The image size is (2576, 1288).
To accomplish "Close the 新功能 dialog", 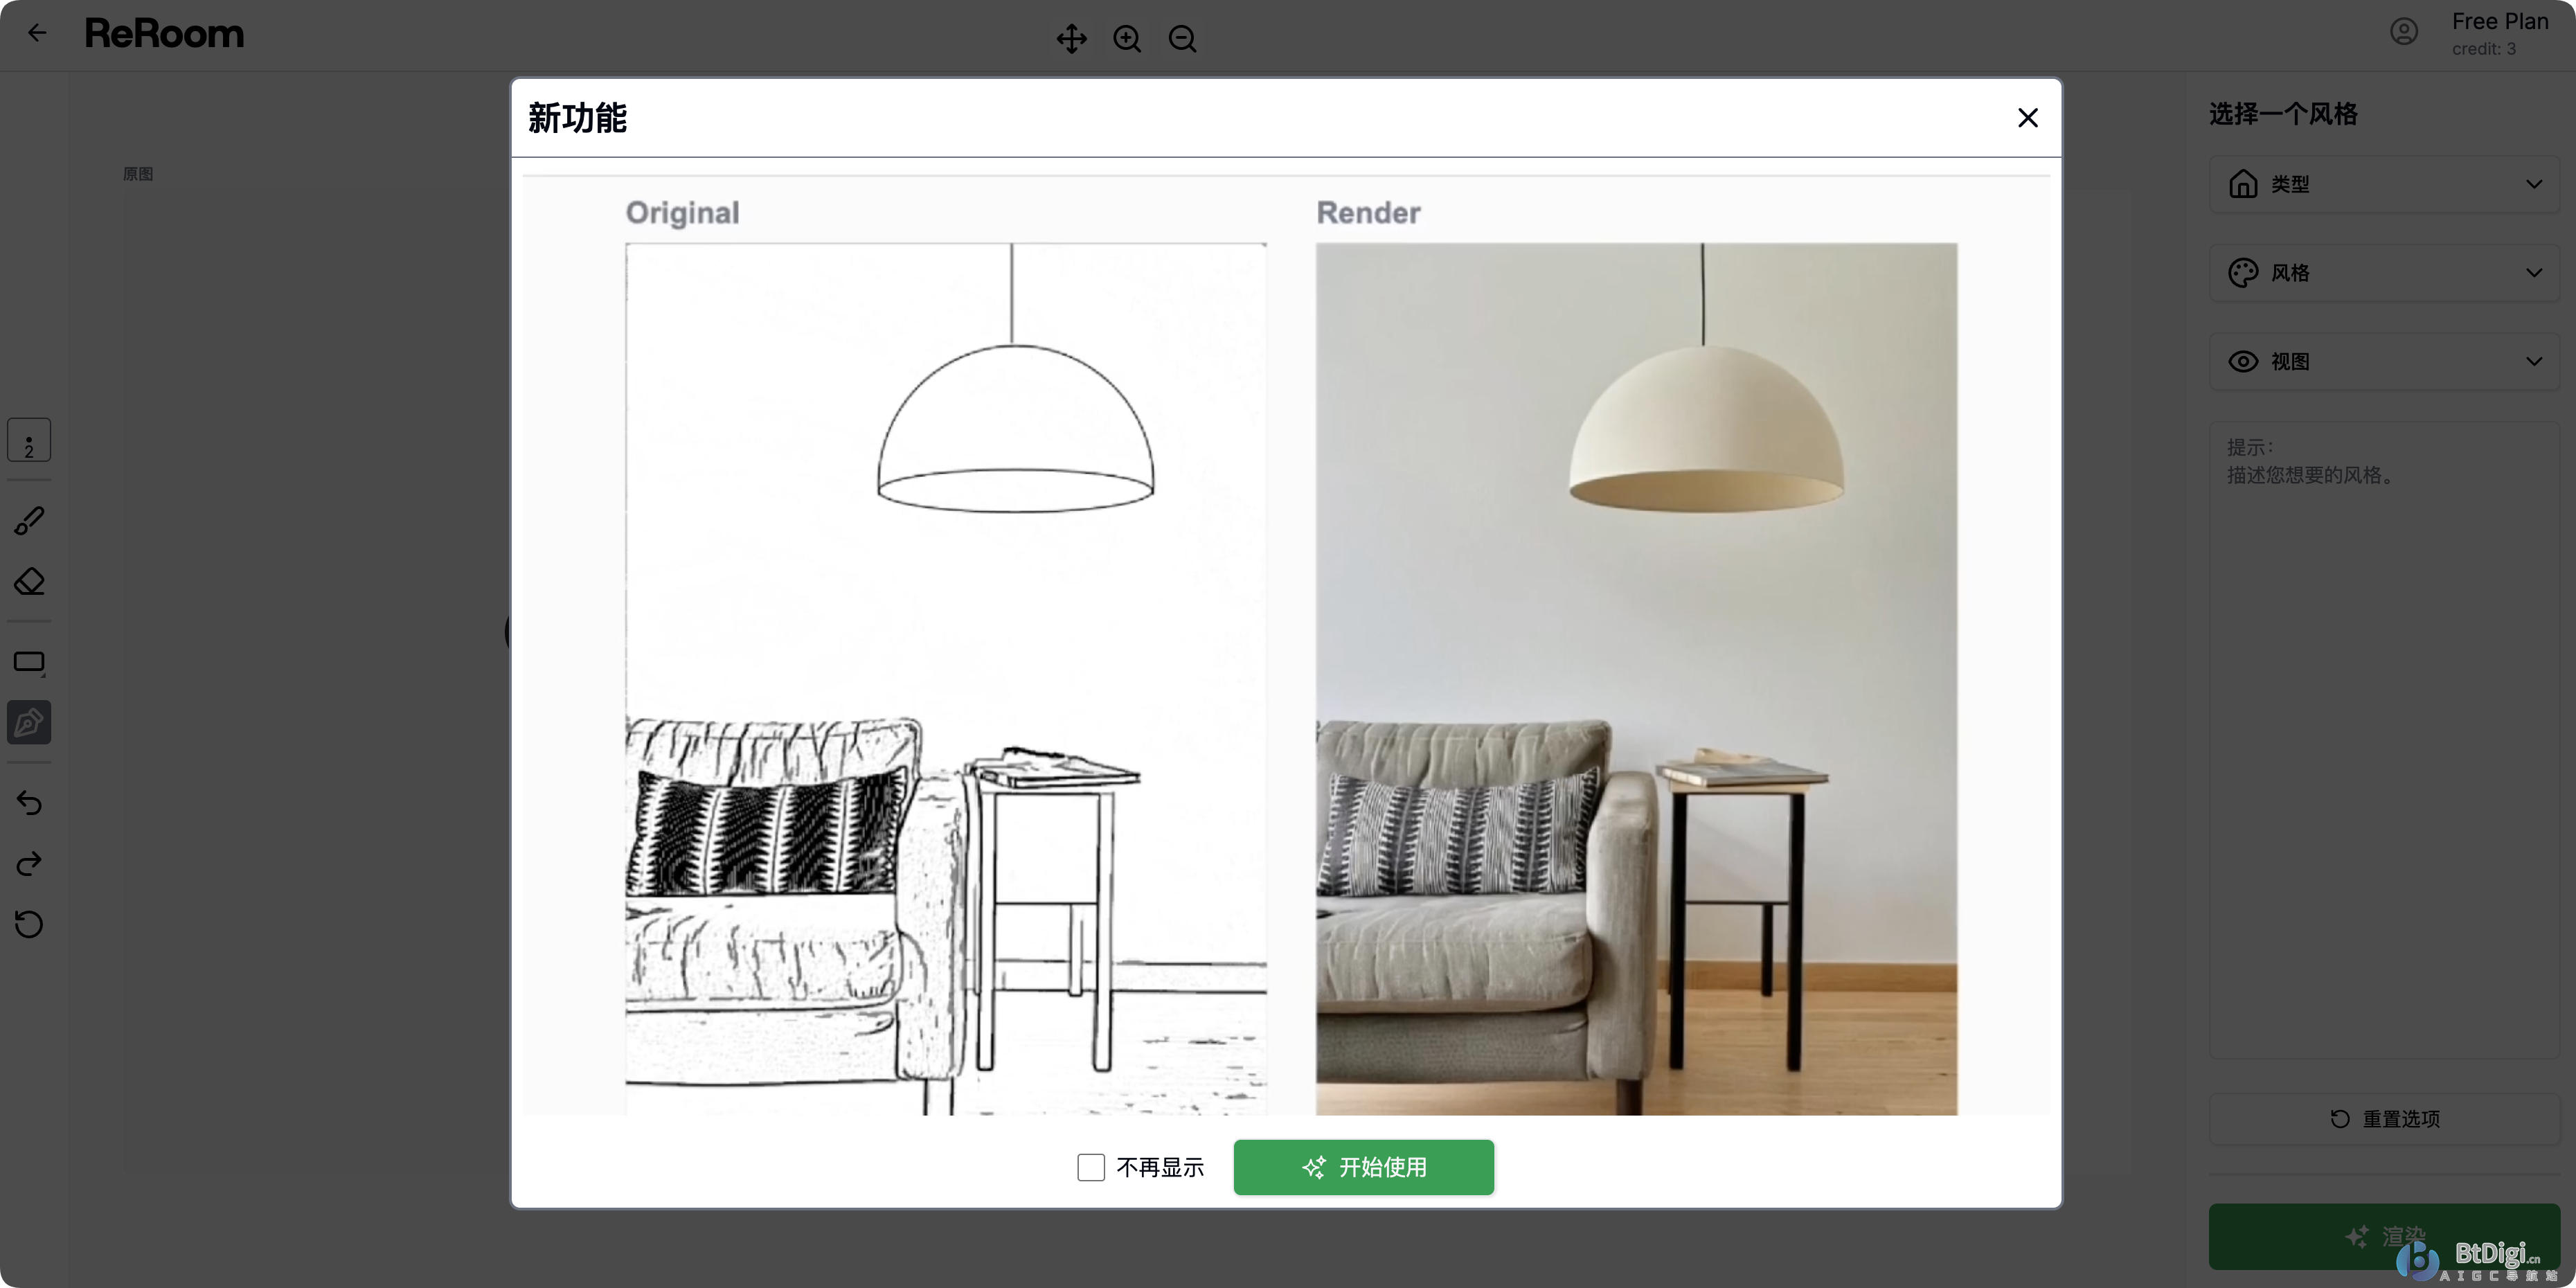I will [2027, 118].
